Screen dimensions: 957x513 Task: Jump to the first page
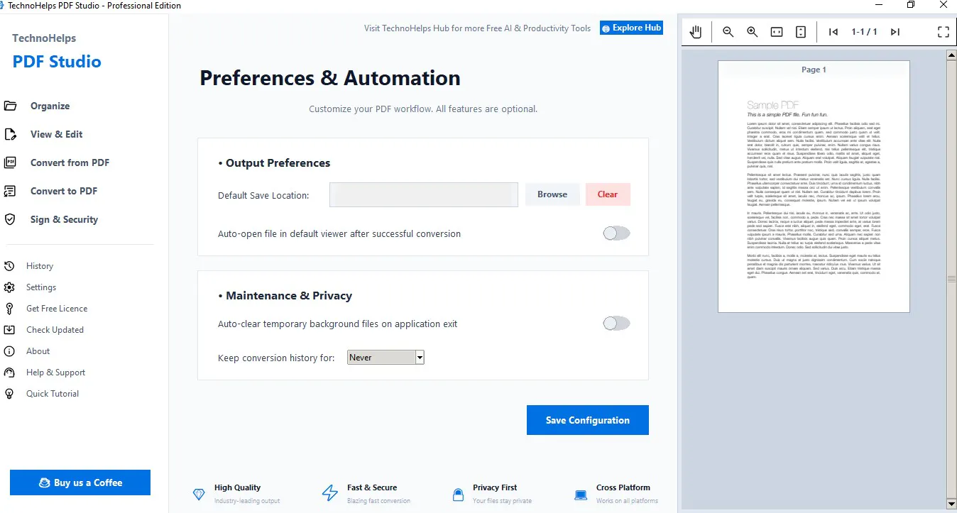(833, 32)
